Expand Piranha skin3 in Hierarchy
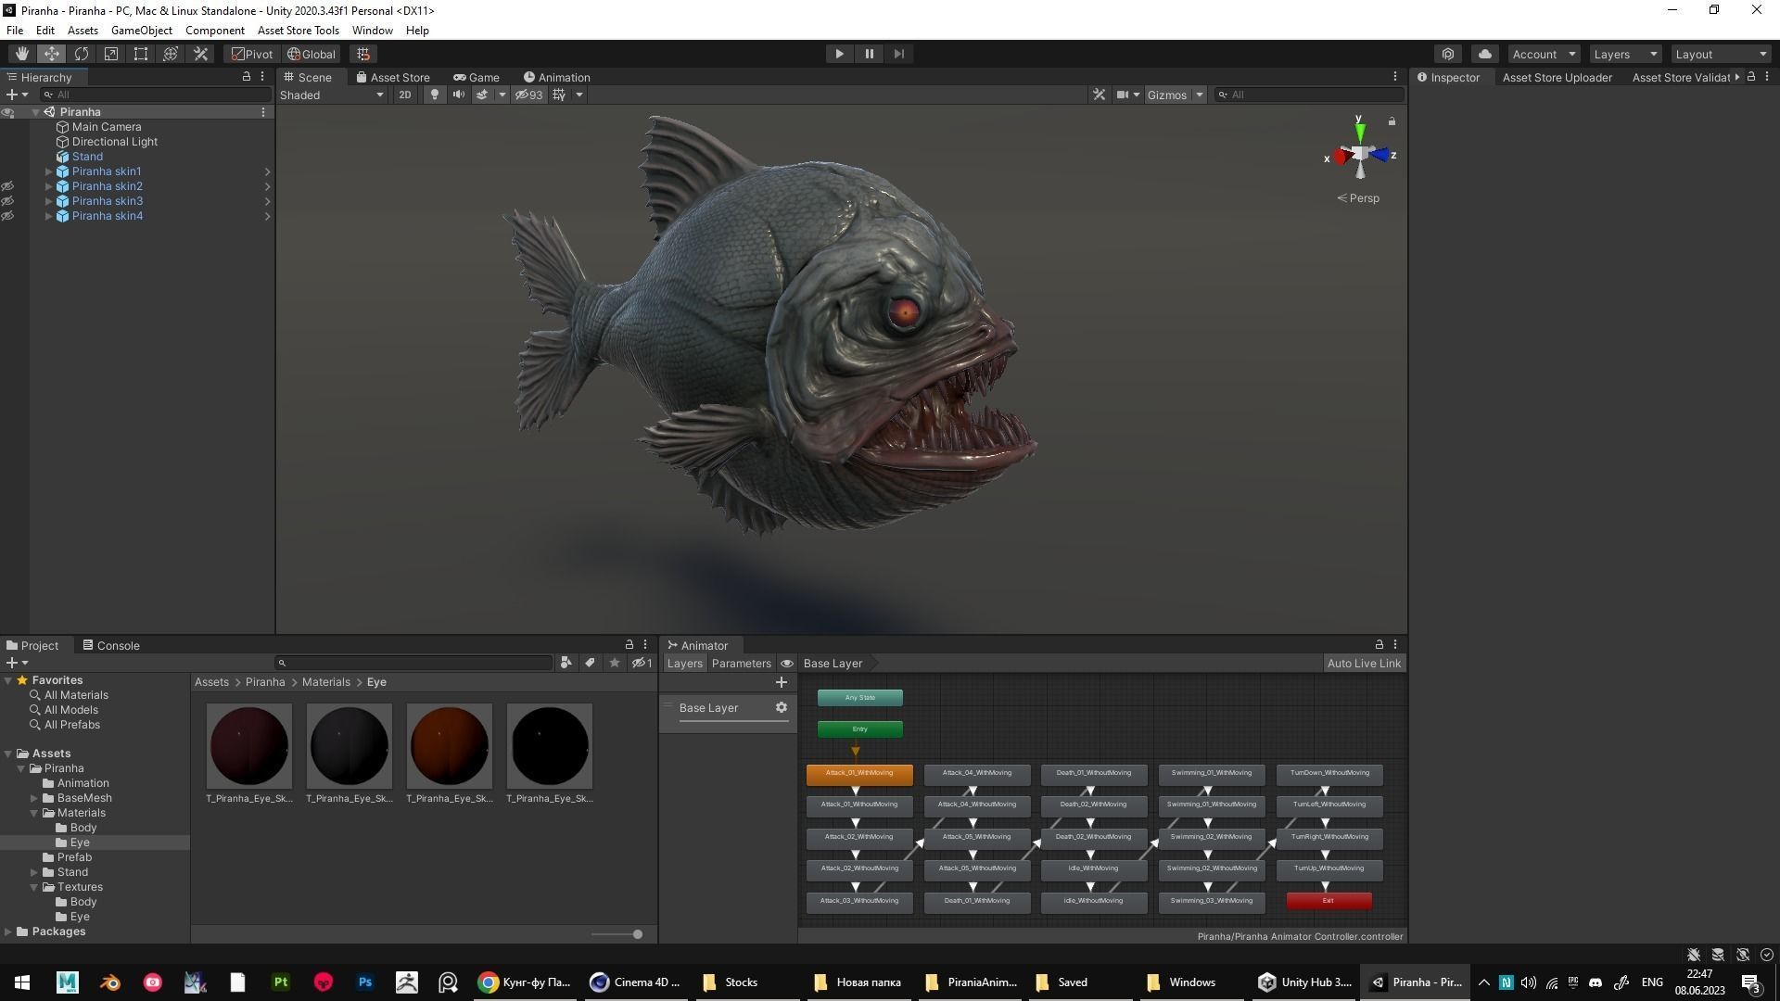This screenshot has width=1780, height=1001. pos(49,201)
